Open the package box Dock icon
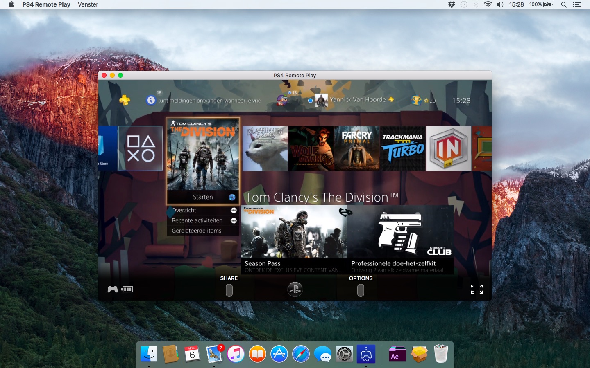 tap(419, 354)
